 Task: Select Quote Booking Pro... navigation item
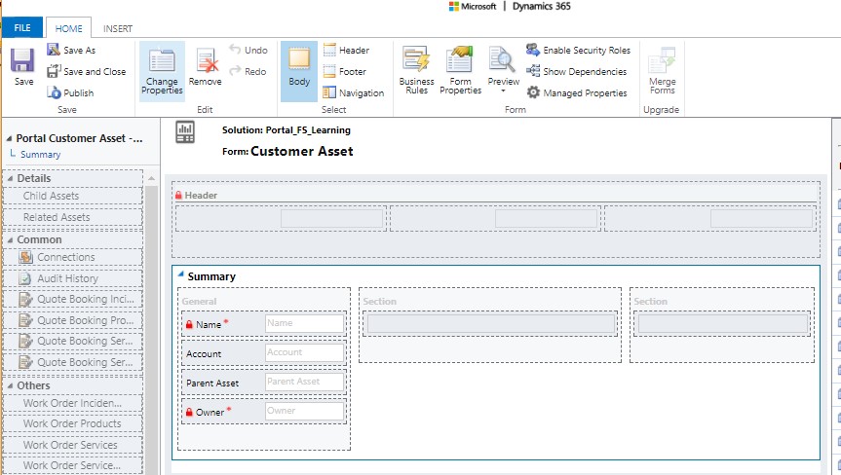pos(73,320)
